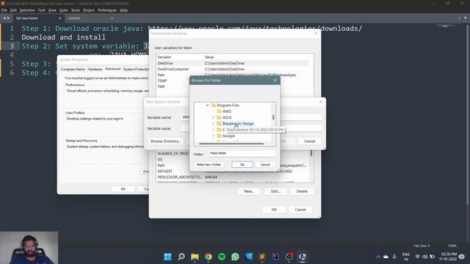Open the File menu in Sublime Text
Image resolution: width=470 pixels, height=264 pixels.
click(4, 10)
